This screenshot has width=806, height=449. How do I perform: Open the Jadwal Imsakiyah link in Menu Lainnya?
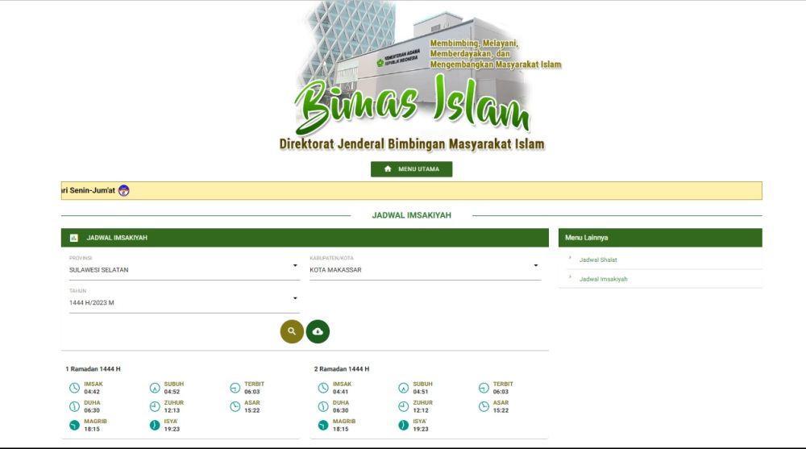click(x=604, y=279)
